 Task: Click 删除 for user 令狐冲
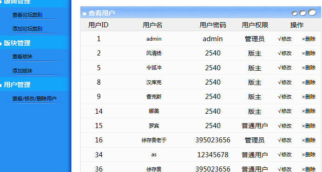[x=309, y=68]
